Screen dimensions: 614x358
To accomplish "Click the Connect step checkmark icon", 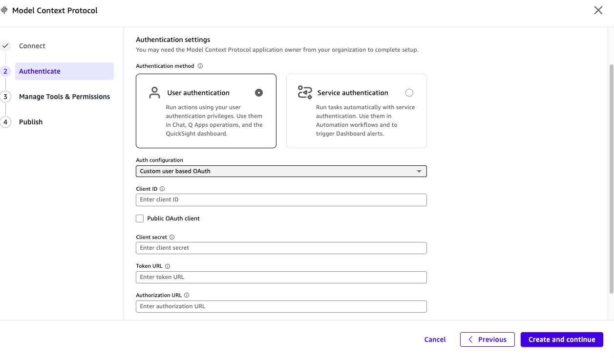I will pos(5,46).
